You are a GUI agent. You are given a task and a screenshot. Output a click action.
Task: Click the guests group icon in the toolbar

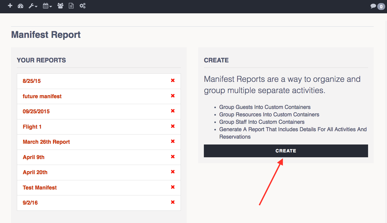click(x=60, y=6)
